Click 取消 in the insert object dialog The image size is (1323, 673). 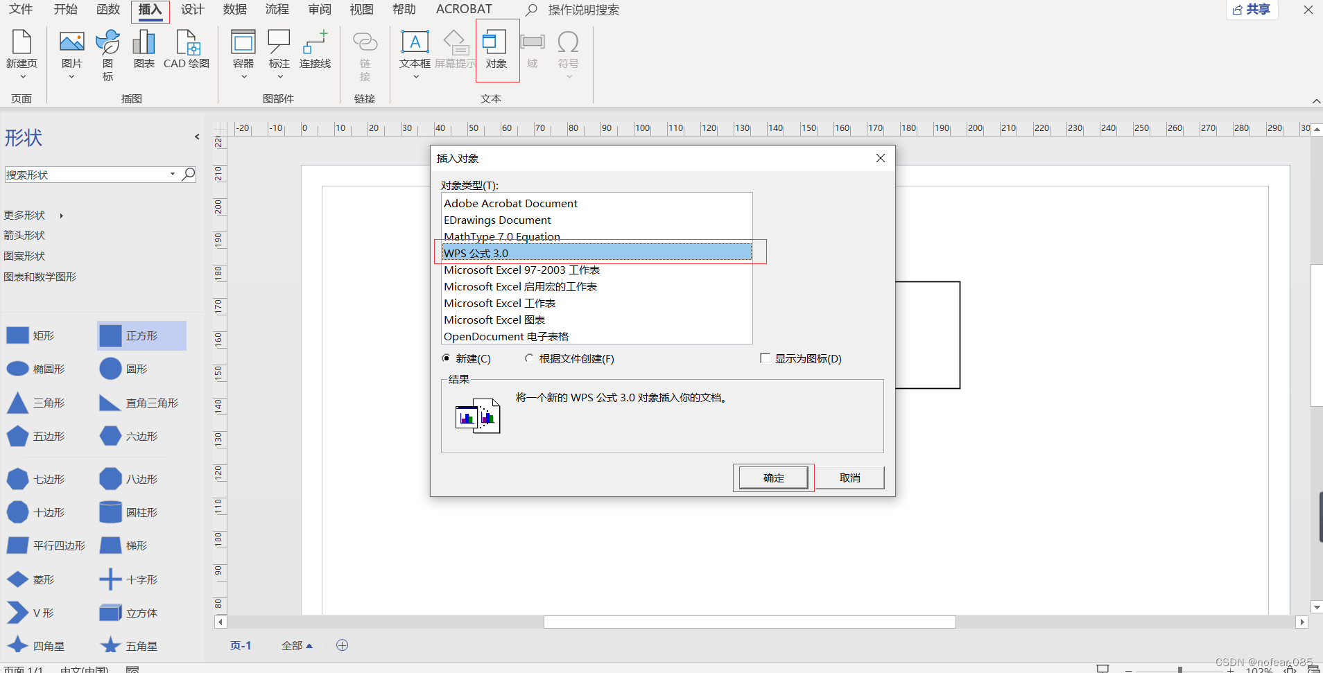pyautogui.click(x=849, y=478)
